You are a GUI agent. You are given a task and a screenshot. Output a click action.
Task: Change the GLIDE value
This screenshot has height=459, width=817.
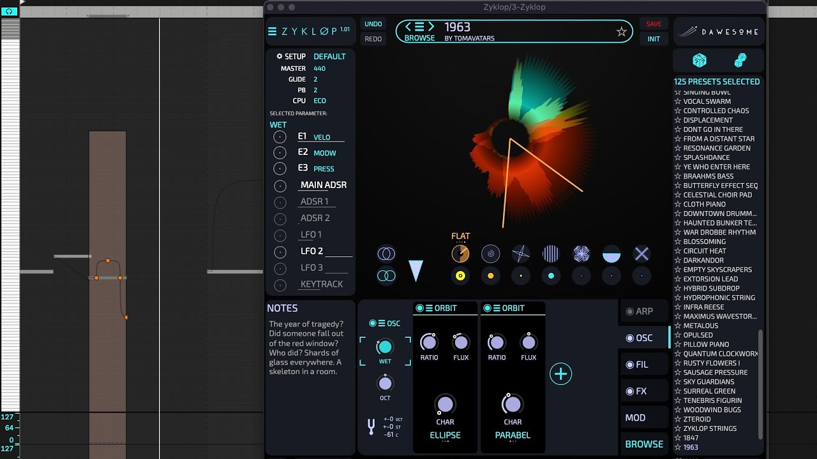tap(315, 79)
